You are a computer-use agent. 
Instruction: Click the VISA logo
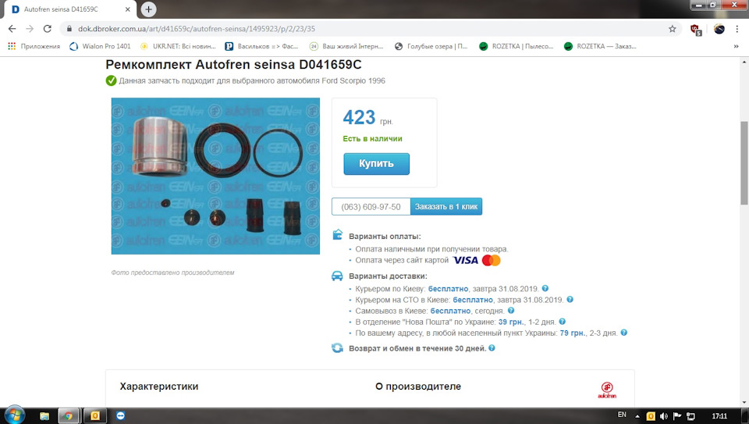click(465, 260)
